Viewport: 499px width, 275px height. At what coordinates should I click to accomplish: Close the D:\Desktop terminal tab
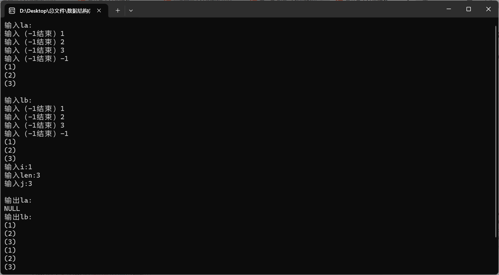click(99, 11)
